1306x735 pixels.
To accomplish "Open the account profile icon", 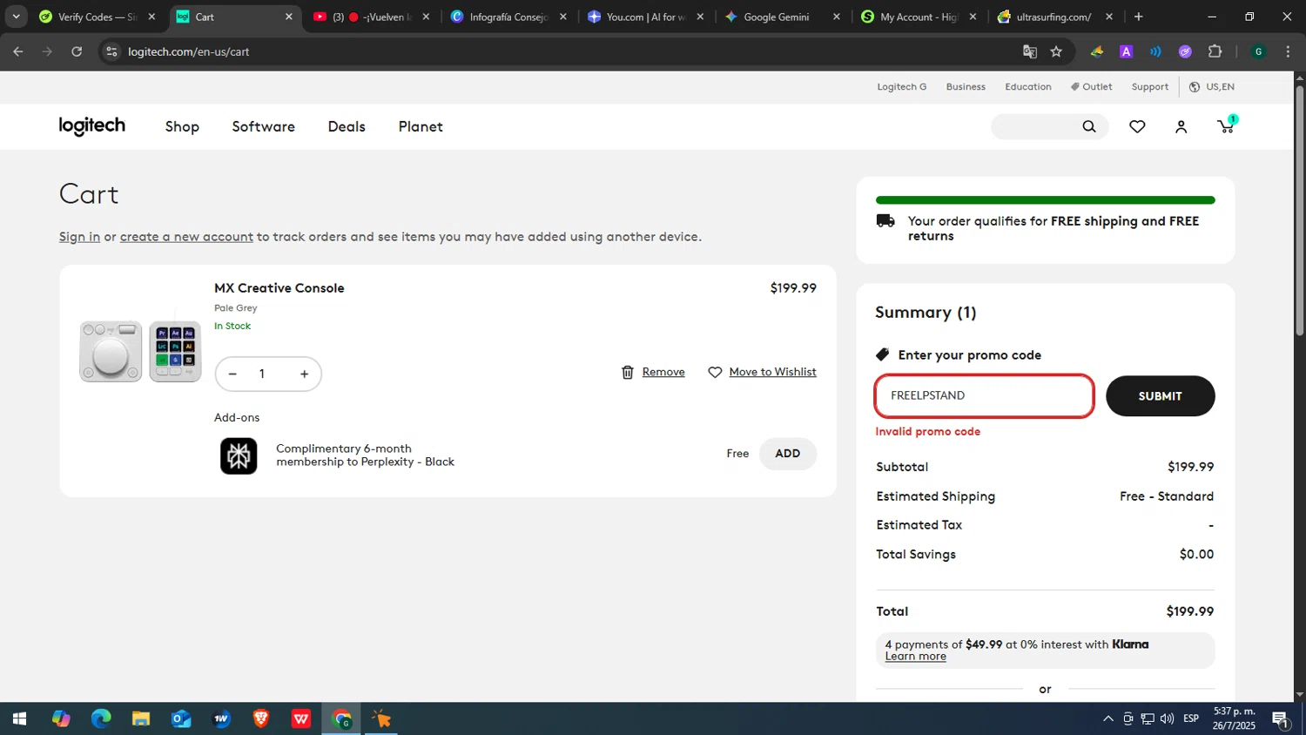I will point(1181,127).
